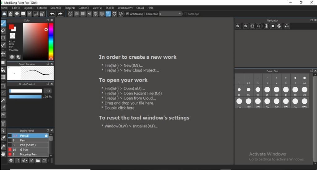Open snap settings gear icon
Viewport: 317px width, 170px height.
point(121,14)
